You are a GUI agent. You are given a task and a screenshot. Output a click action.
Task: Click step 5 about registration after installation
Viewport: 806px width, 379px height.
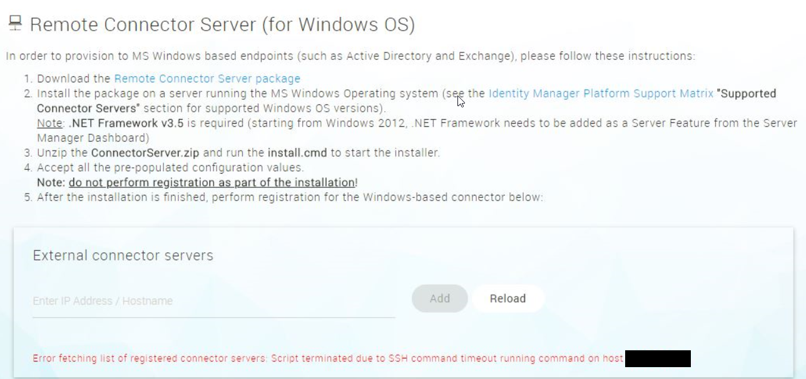coord(290,197)
